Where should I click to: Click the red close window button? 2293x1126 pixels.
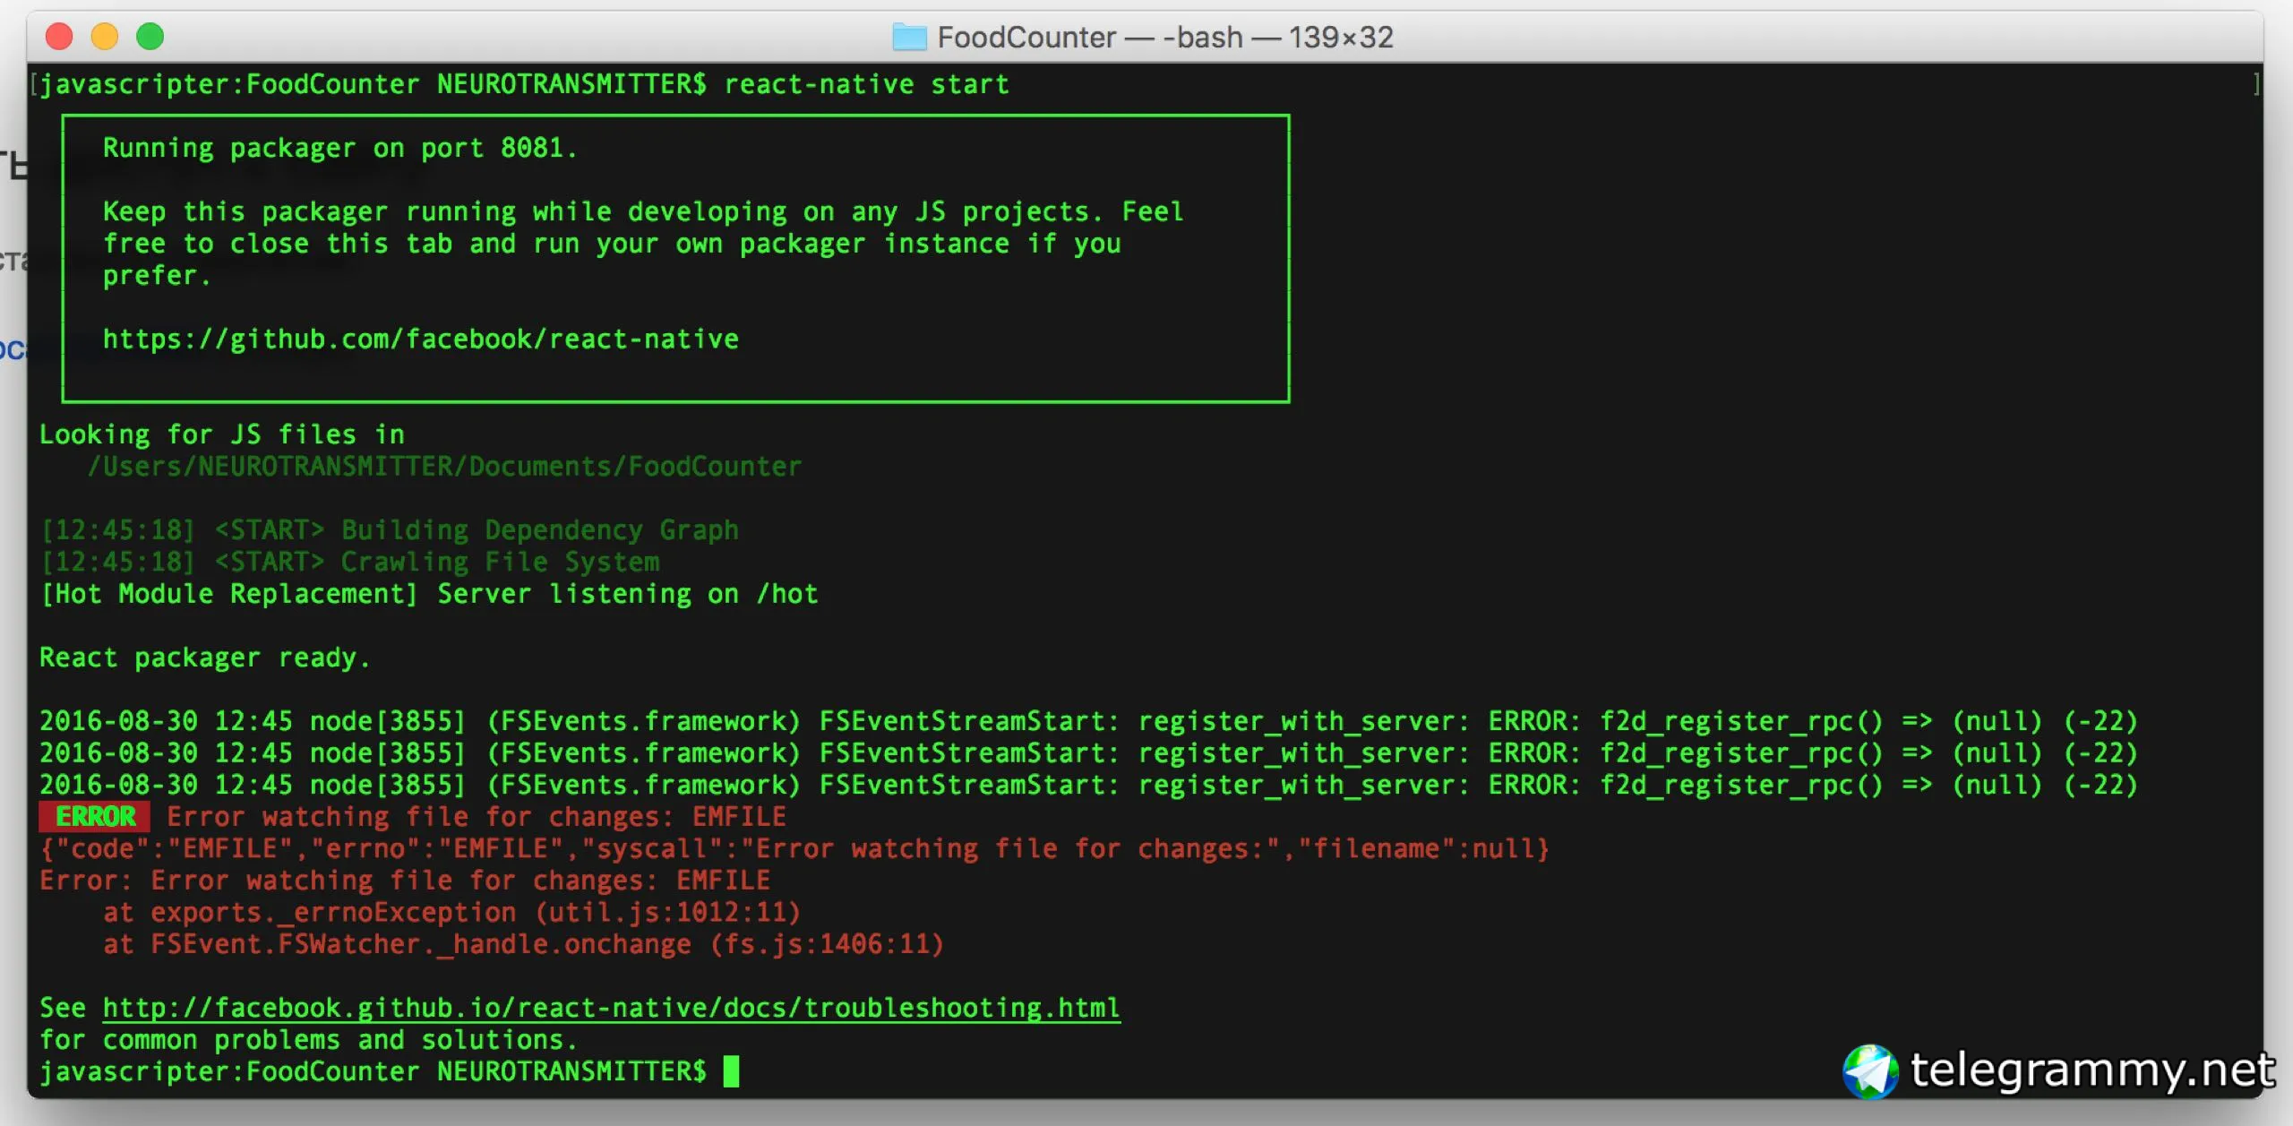pyautogui.click(x=59, y=37)
